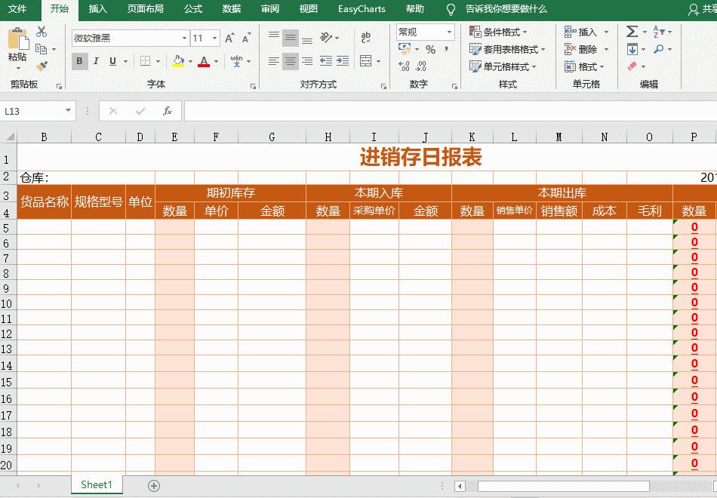Open conditional formatting (条件格式) options

(502, 32)
